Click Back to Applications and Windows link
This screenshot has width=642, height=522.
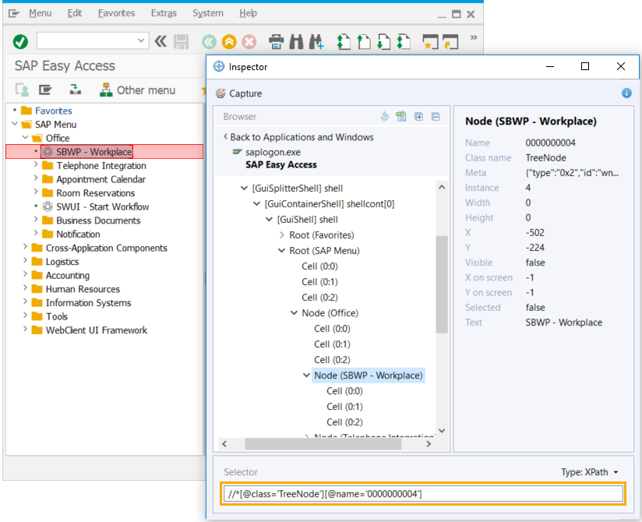[x=298, y=137]
